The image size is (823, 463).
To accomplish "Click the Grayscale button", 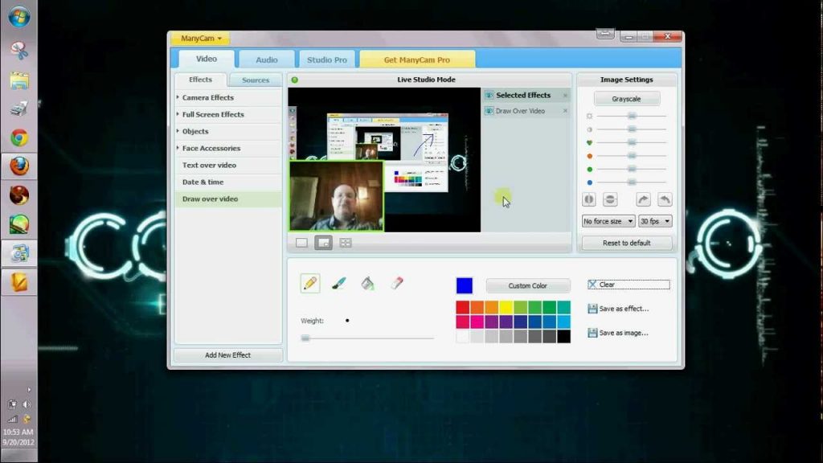I will [x=627, y=99].
